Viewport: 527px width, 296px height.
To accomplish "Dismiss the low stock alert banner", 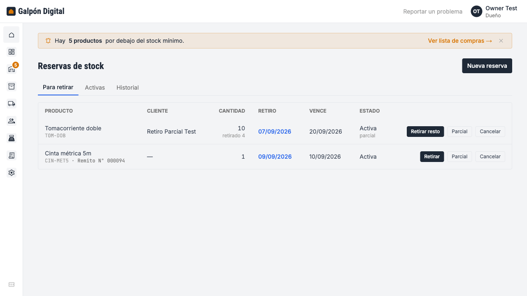I will tap(501, 41).
